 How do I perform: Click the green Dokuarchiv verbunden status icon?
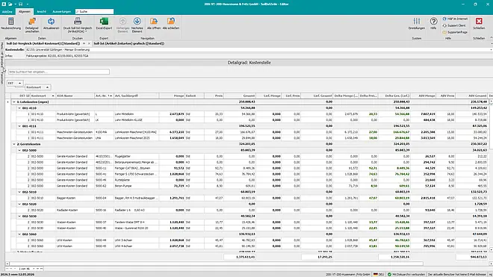[x=390, y=275]
